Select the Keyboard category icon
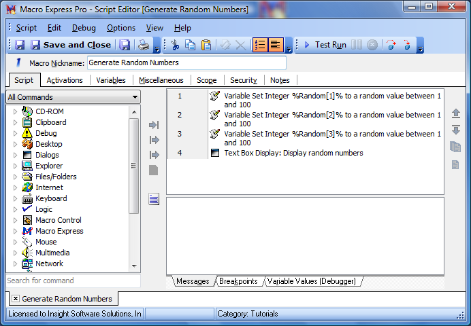Image resolution: width=471 pixels, height=326 pixels. pyautogui.click(x=27, y=198)
